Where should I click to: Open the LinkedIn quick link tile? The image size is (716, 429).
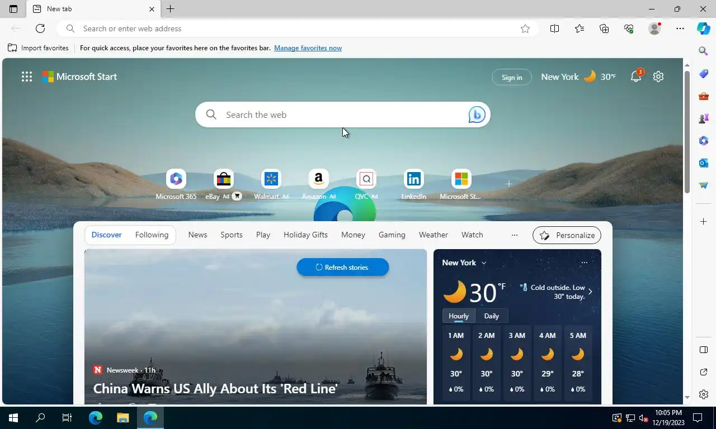(414, 185)
